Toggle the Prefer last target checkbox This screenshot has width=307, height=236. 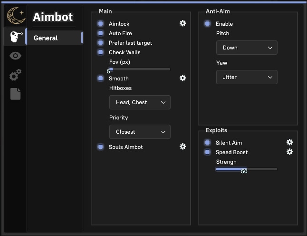[101, 43]
